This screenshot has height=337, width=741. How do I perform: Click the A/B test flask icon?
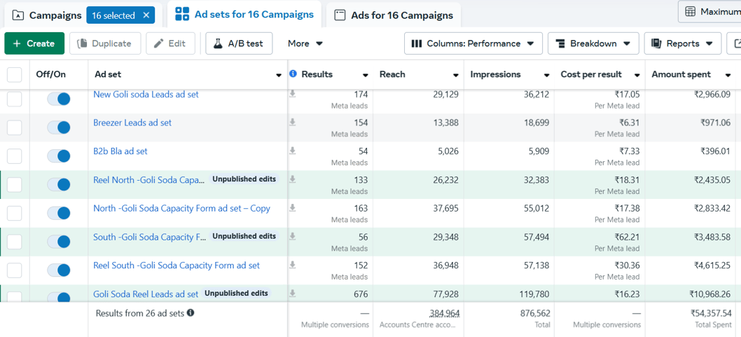(218, 43)
